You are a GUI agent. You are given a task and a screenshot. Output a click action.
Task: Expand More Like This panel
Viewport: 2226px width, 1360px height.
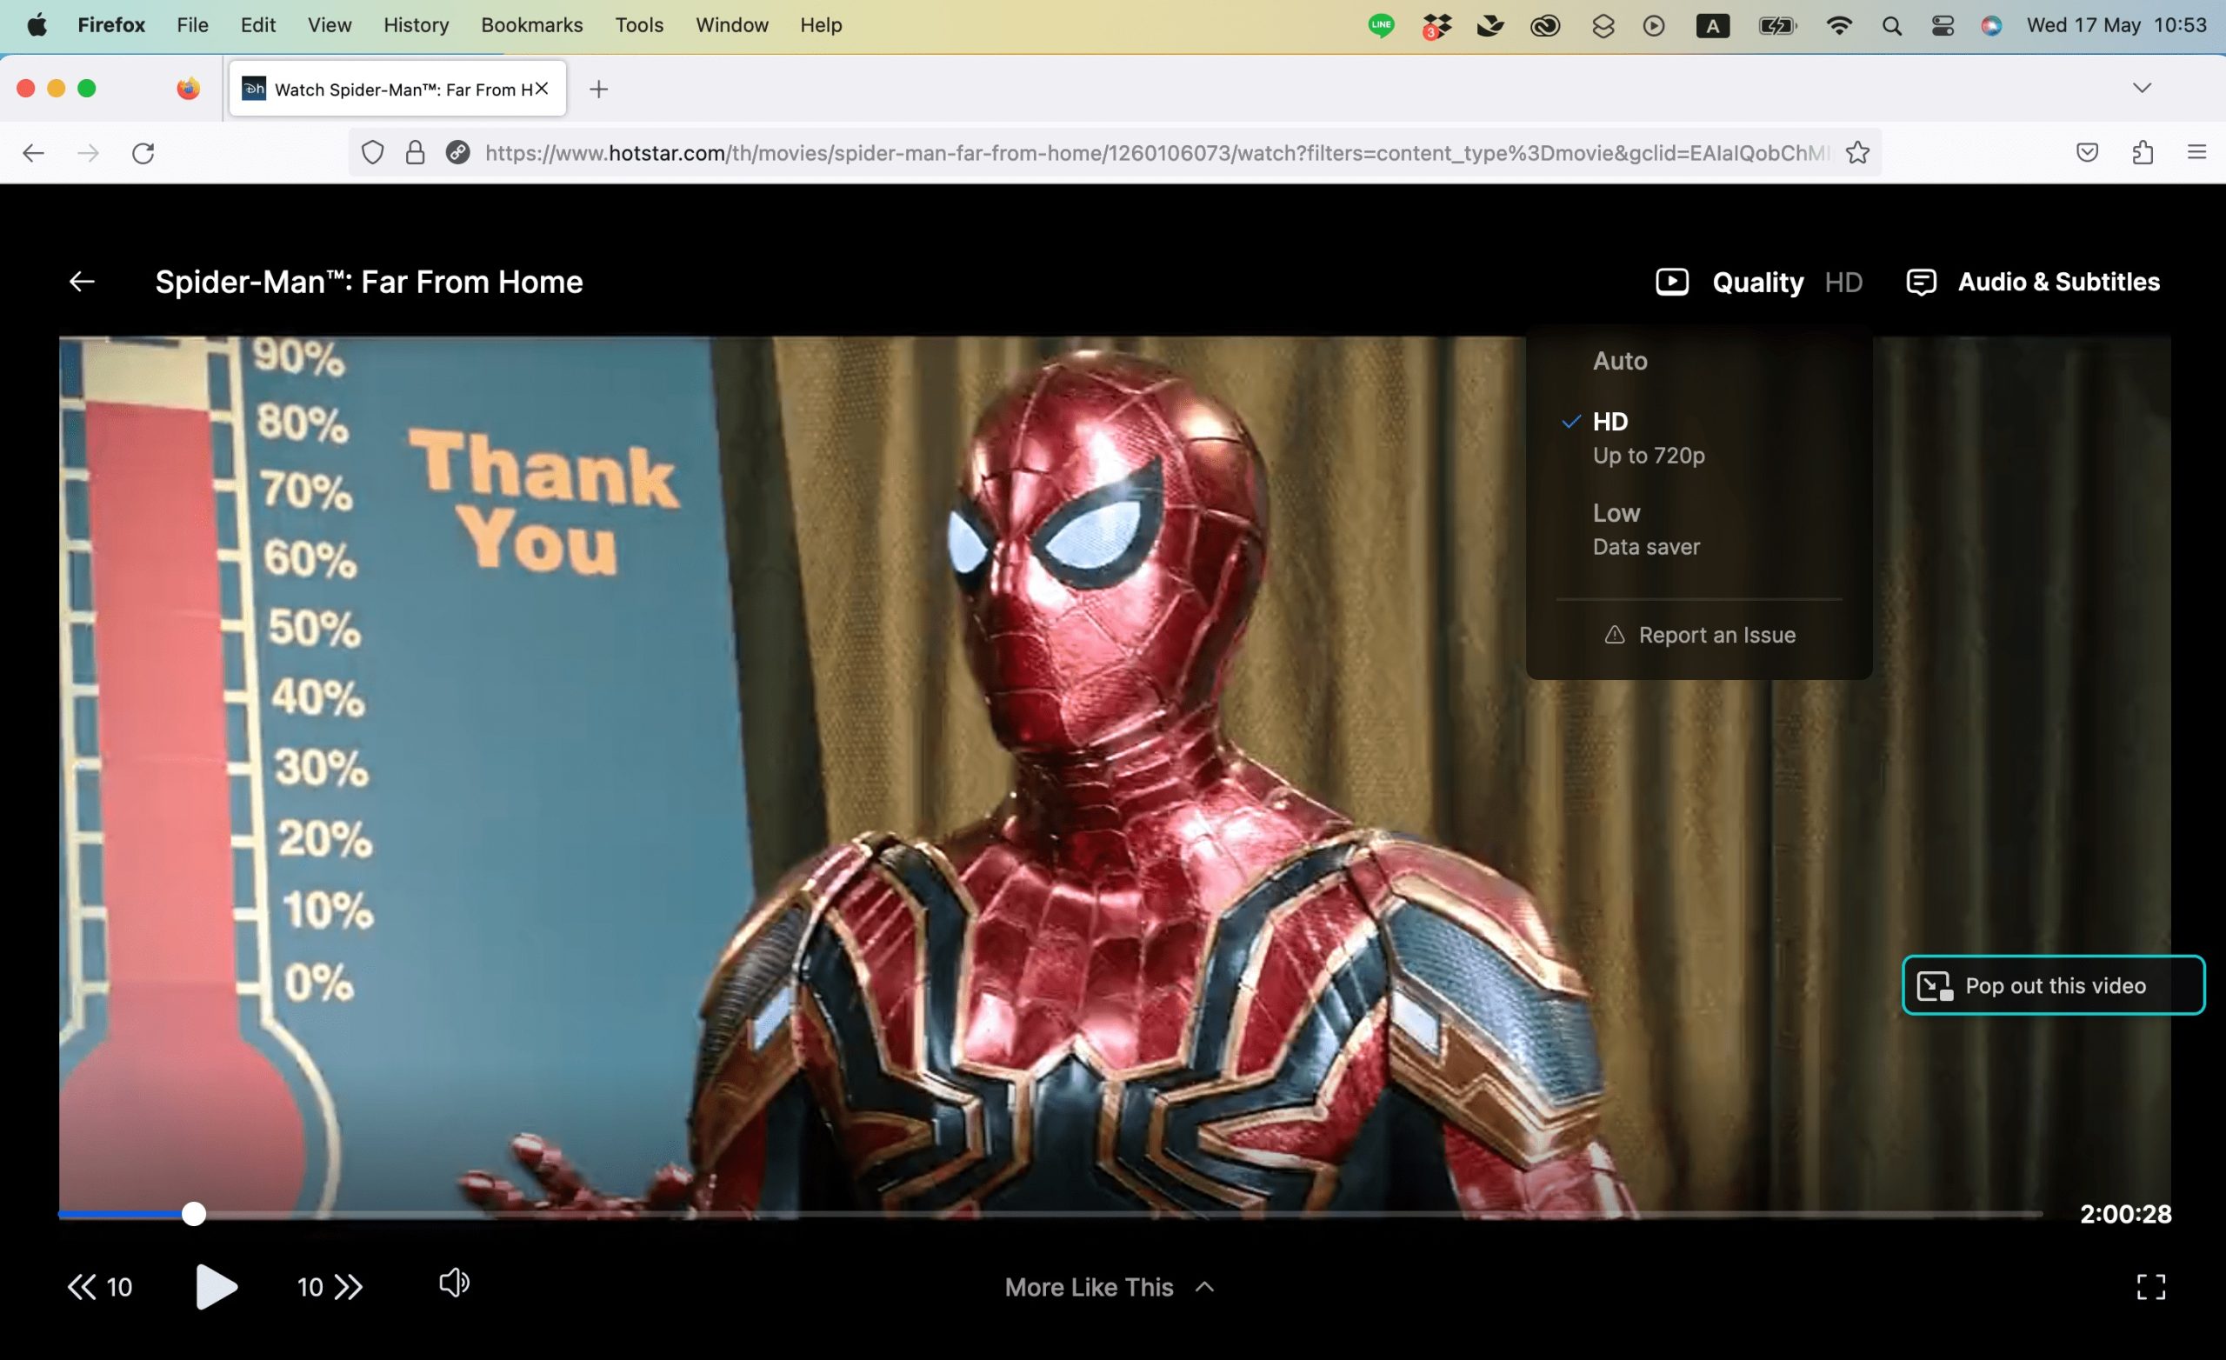(x=1109, y=1287)
